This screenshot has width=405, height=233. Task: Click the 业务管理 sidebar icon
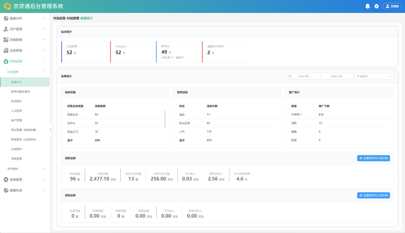coord(6,50)
